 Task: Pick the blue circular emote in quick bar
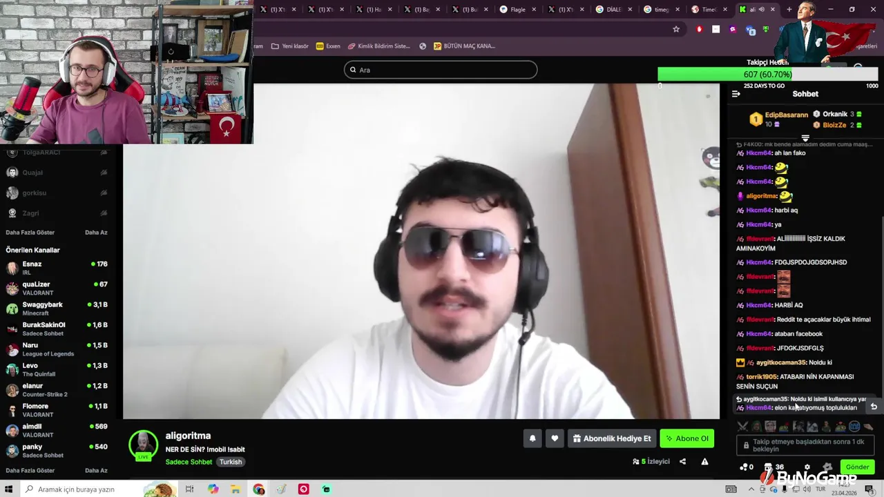[x=854, y=427]
